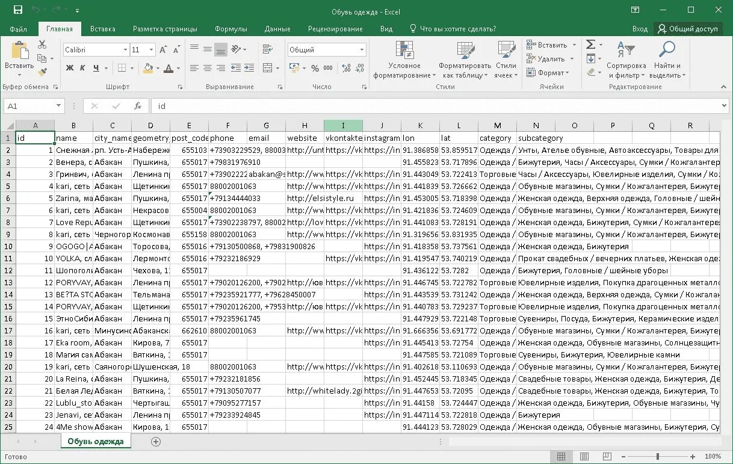Click the Fill Color paint bucket swatch

point(149,68)
